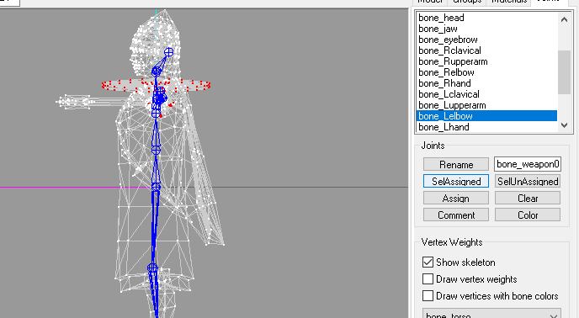Select bone_eyebrow in the joints list
This screenshot has width=579, height=318.
point(486,40)
